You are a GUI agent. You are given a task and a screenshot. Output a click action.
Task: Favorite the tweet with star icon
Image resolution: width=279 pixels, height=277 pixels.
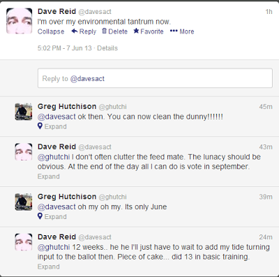click(136, 31)
